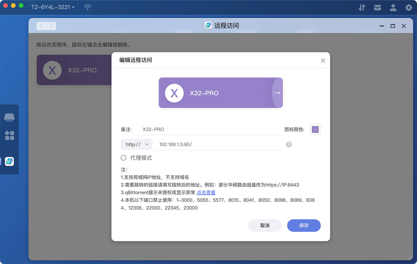This screenshot has height=264, width=417.
Task: Click the remote access title icon
Action: [208, 25]
